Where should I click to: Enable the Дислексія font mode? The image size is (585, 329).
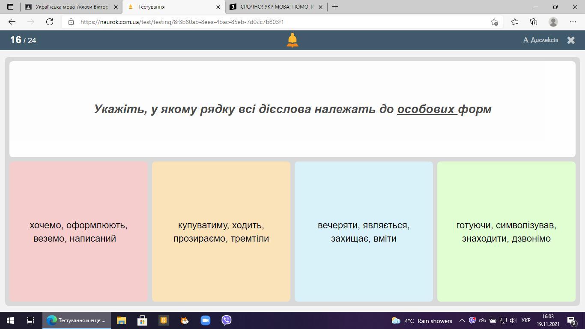click(x=540, y=40)
